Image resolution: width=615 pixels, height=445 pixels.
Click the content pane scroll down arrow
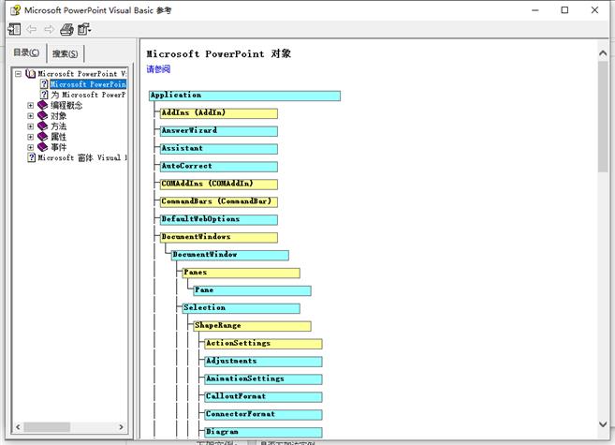pyautogui.click(x=603, y=424)
